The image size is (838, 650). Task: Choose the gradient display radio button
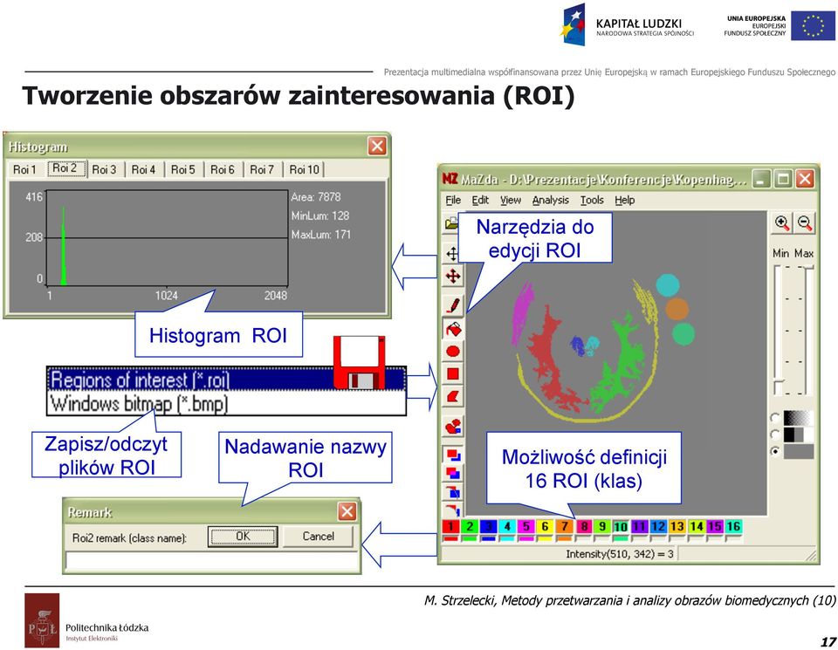(775, 417)
